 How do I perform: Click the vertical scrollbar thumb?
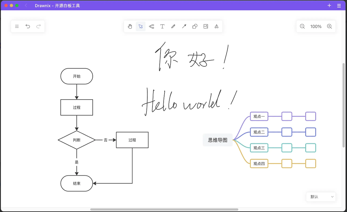tap(344, 105)
